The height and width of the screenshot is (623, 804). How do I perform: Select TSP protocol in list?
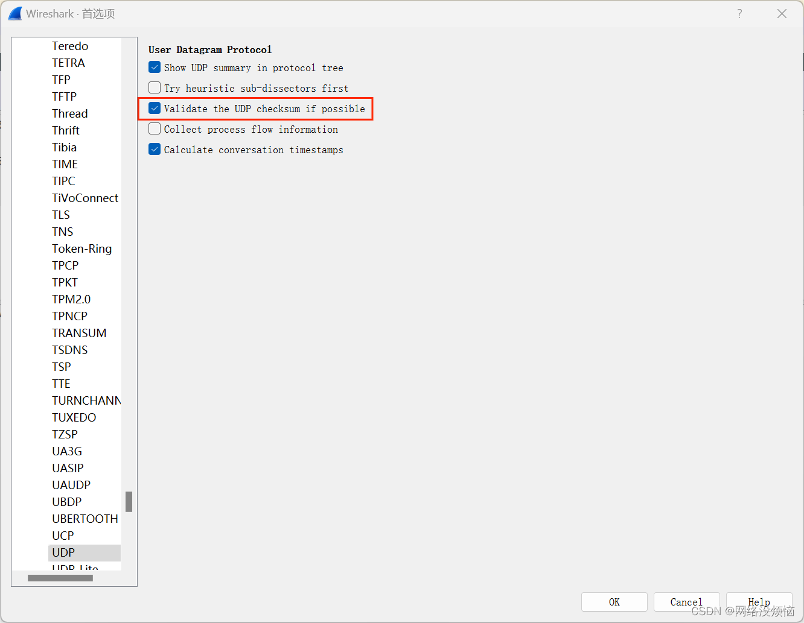click(x=62, y=367)
